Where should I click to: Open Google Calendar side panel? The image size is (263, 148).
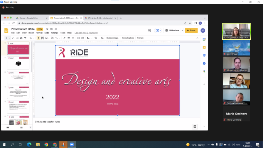coord(204,39)
